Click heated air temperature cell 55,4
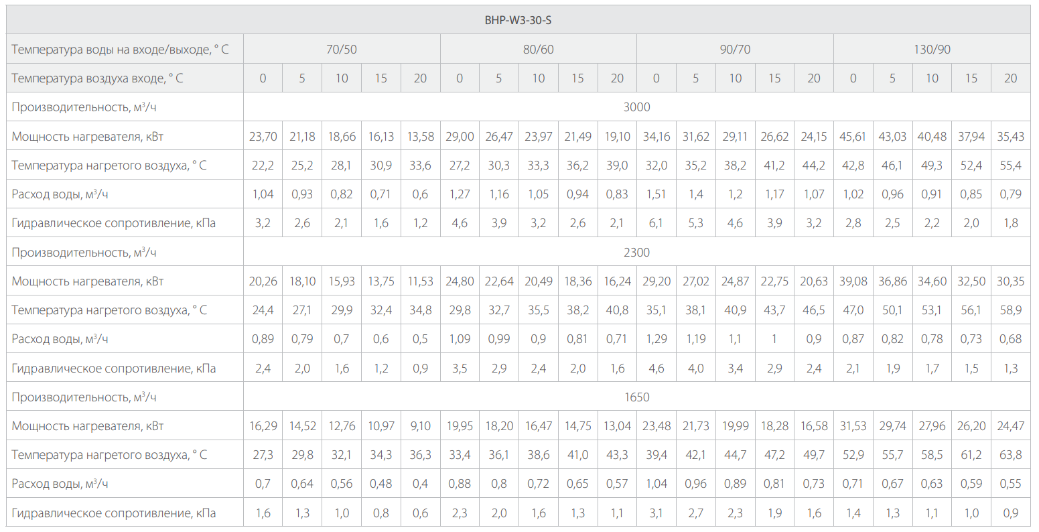Viewport: 1039px width, 532px height. pos(1010,165)
